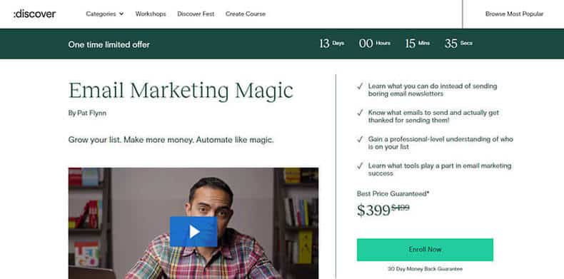Click the Email Marketing Magic title
The image size is (564, 279).
click(181, 90)
